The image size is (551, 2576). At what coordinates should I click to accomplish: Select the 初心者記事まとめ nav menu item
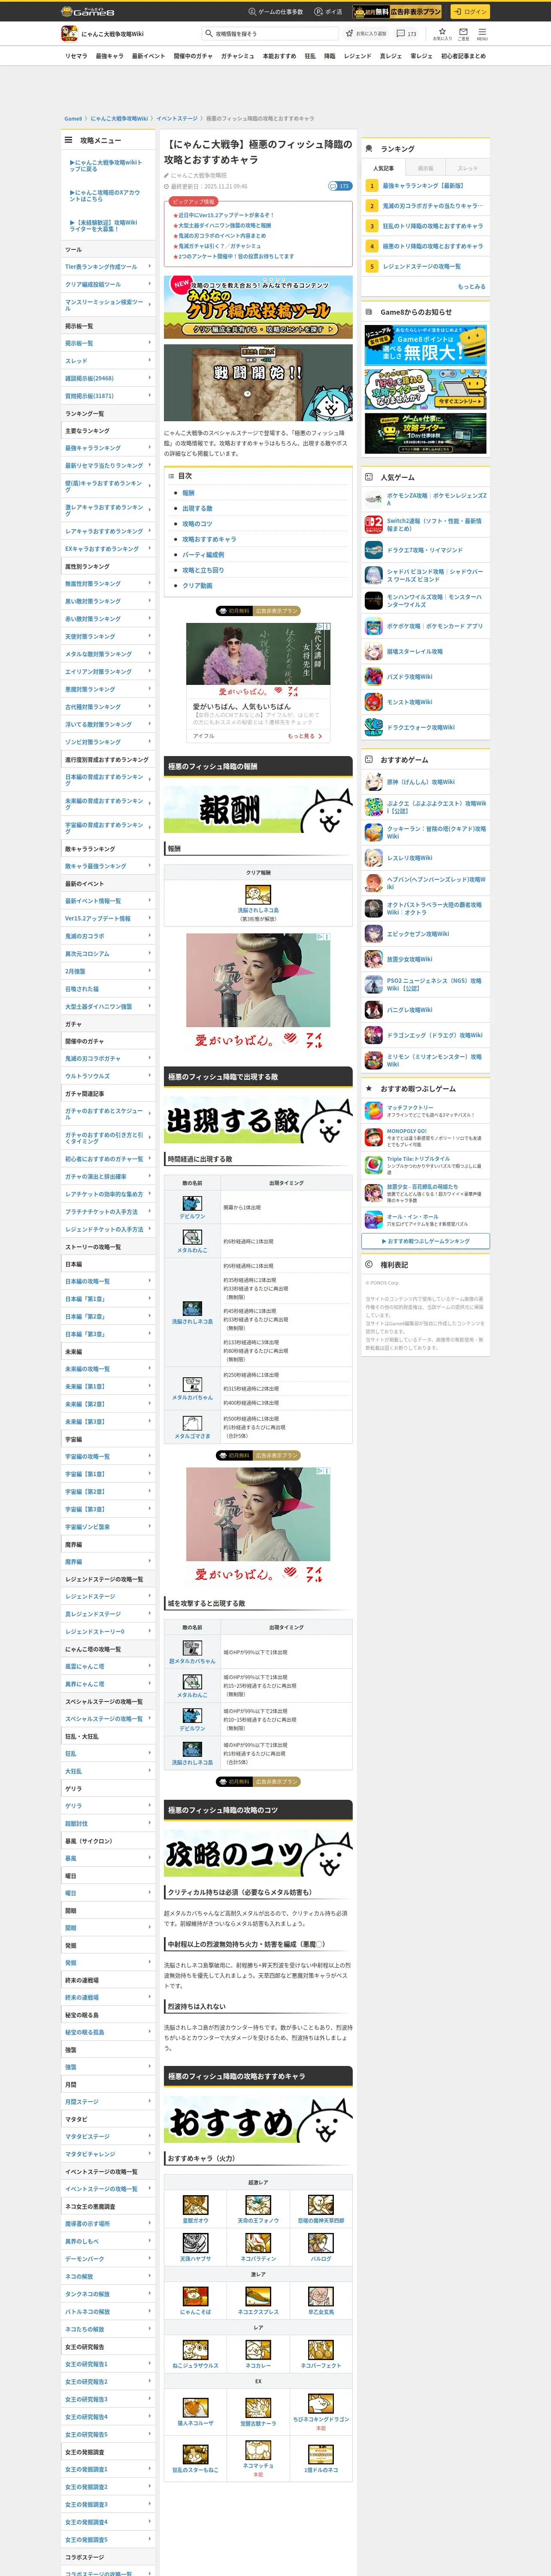tap(463, 56)
